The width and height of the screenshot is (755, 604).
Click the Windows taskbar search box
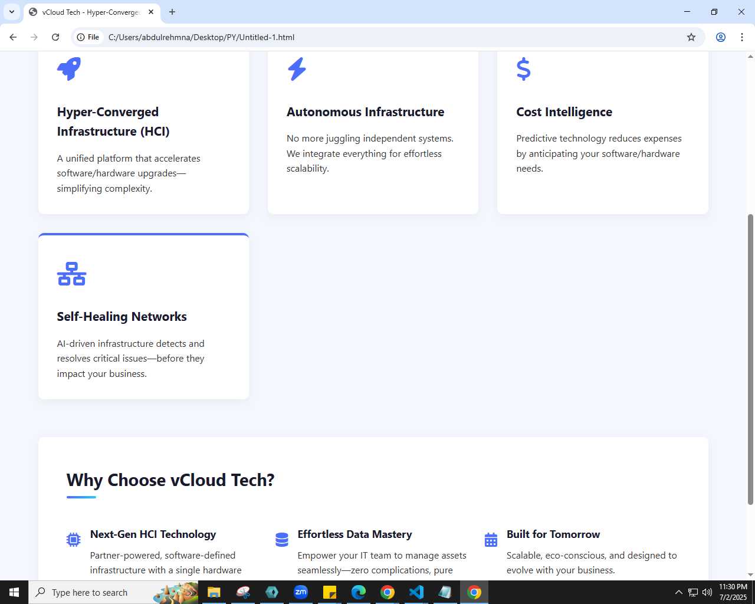click(x=114, y=592)
